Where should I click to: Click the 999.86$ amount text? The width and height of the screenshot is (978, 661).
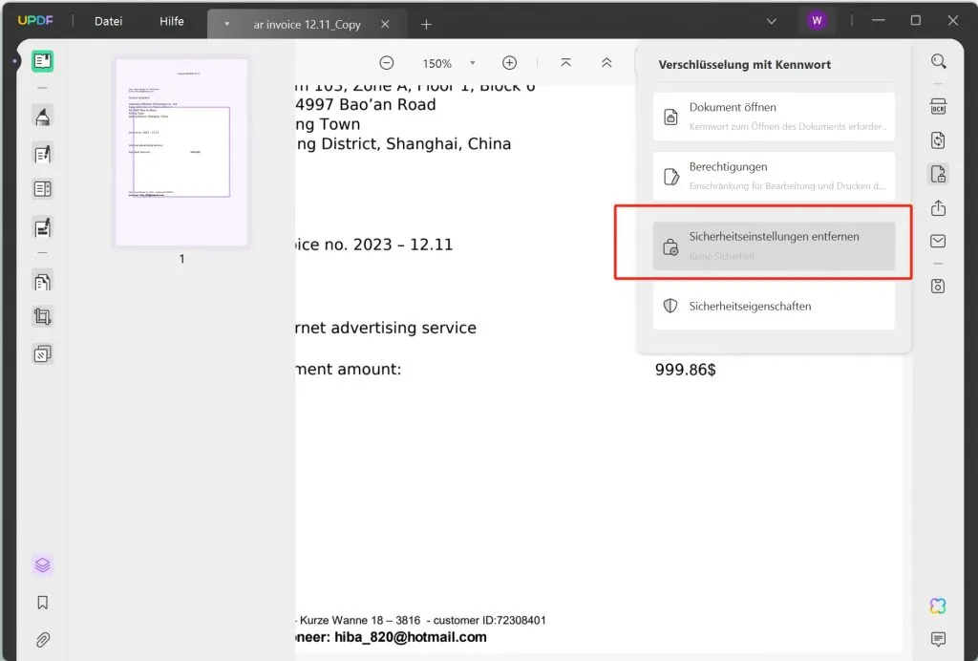(x=686, y=370)
